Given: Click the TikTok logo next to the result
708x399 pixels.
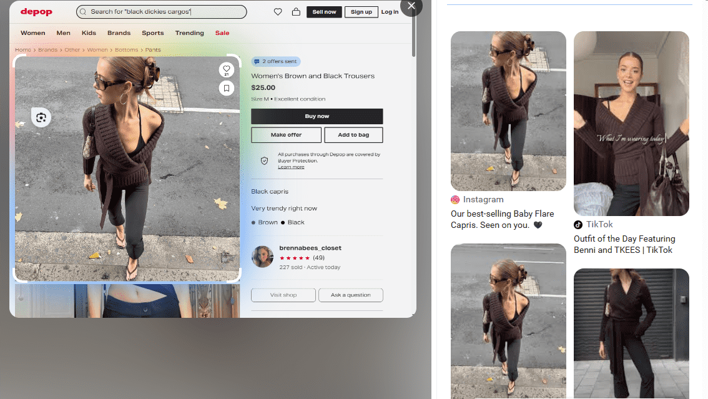Looking at the screenshot, I should [578, 224].
